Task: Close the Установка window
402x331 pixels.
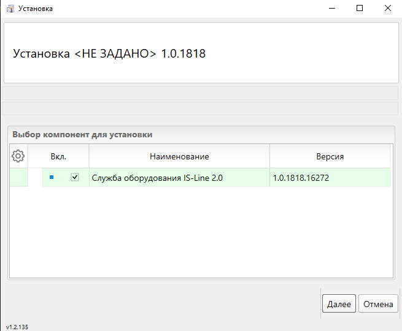Action: [x=388, y=8]
